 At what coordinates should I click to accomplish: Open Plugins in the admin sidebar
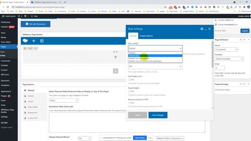tap(4, 96)
